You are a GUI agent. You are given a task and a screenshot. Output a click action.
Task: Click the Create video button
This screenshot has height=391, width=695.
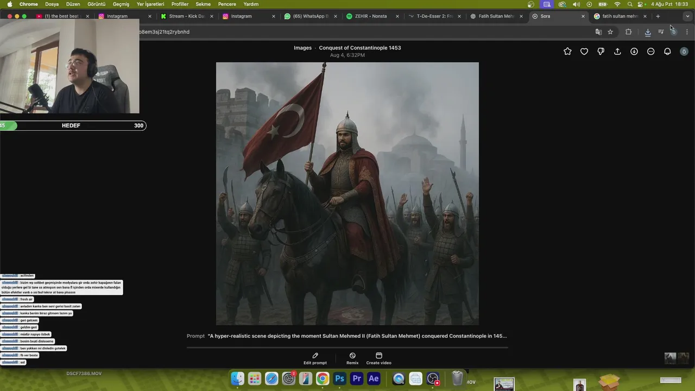(378, 358)
